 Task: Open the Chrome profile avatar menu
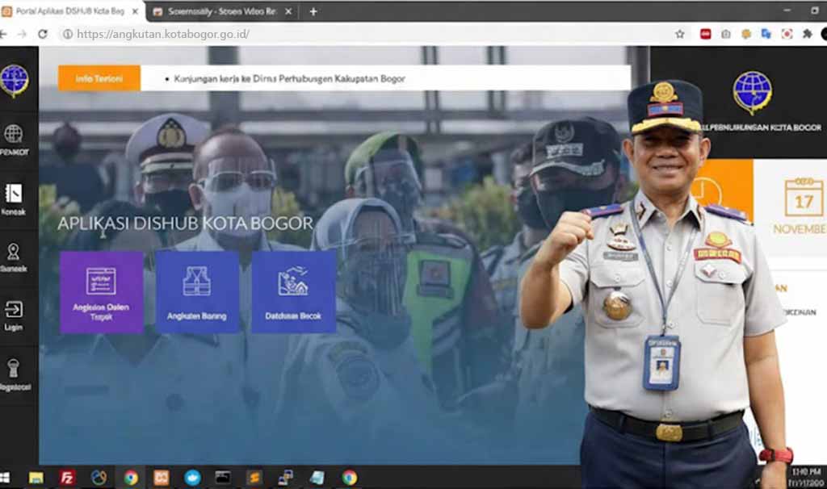823,34
